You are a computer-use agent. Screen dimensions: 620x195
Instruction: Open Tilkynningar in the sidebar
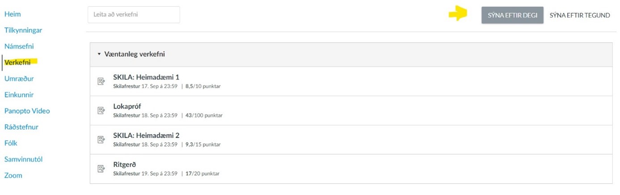pyautogui.click(x=23, y=30)
